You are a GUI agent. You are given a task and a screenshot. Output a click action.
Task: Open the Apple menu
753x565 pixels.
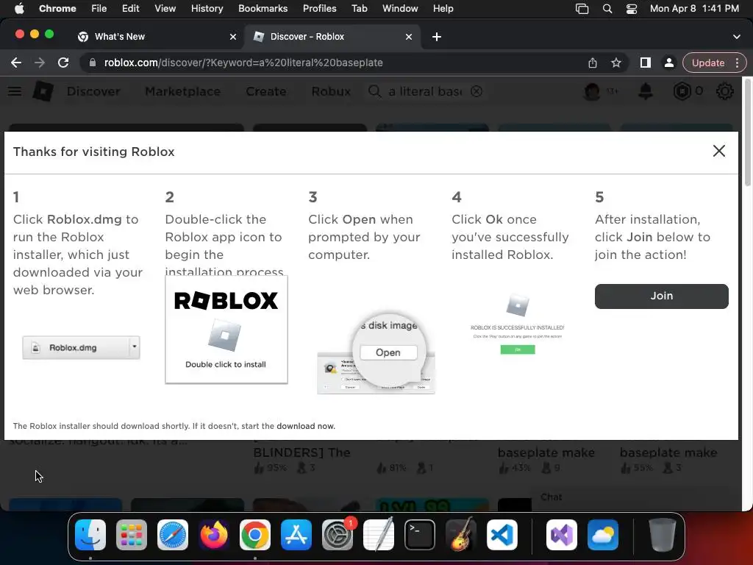click(x=19, y=9)
